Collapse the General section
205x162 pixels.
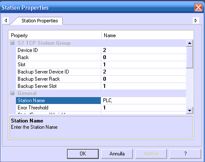pos(12,93)
